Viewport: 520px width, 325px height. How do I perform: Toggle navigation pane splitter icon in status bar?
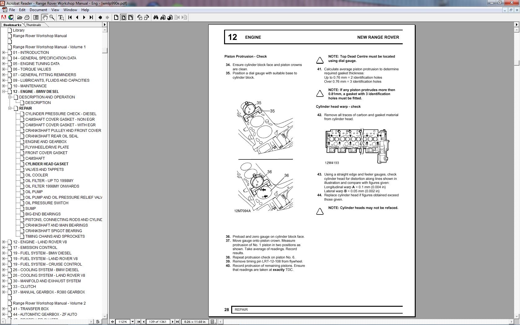point(112,322)
